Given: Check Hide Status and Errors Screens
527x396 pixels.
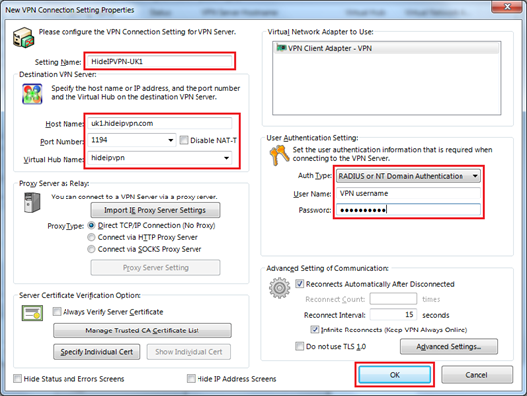Looking at the screenshot, I should tap(17, 379).
